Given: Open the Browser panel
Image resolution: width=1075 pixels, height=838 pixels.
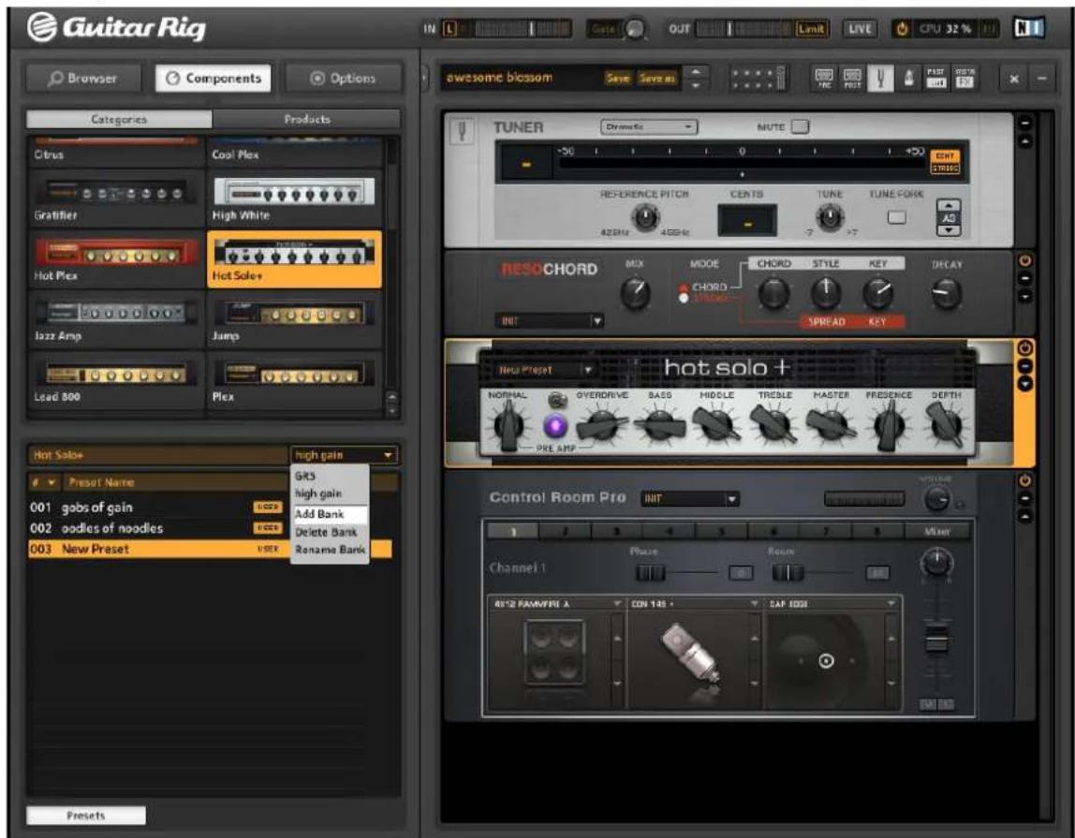Looking at the screenshot, I should pyautogui.click(x=83, y=78).
